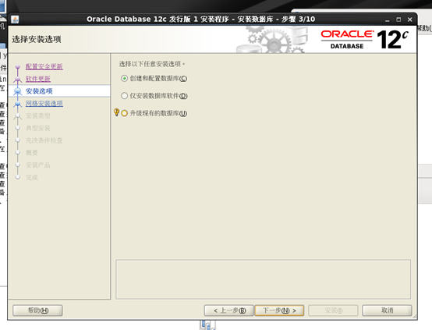Click the Java installer icon in title bar
432x330 pixels.
coord(15,20)
